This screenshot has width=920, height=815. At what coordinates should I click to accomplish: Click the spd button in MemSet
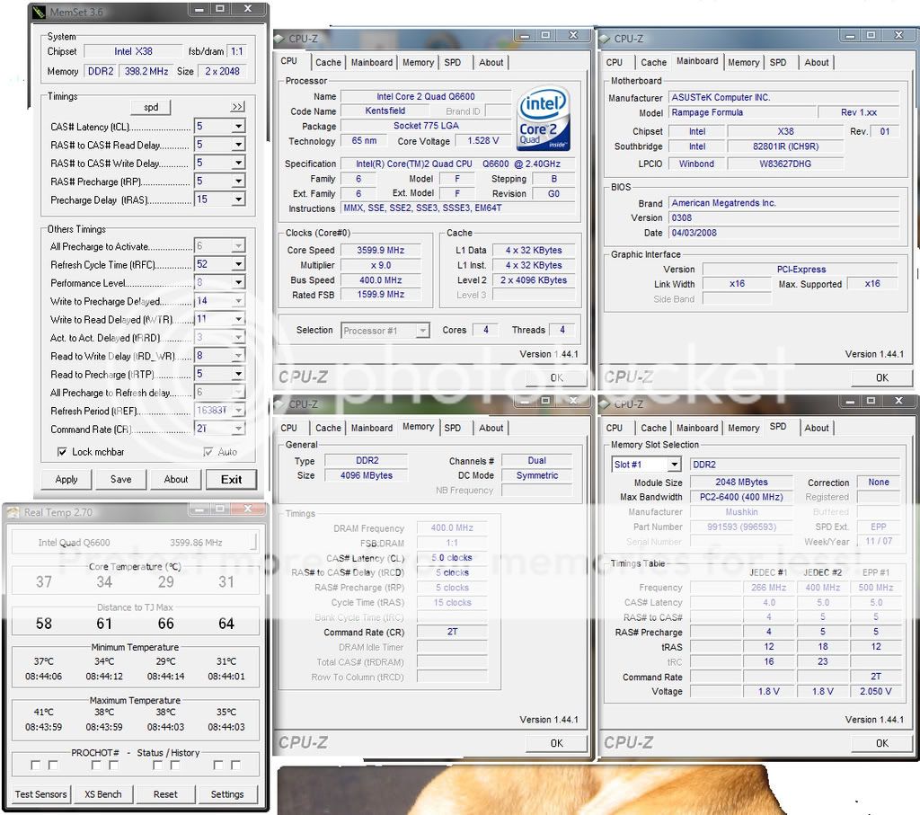coord(151,107)
